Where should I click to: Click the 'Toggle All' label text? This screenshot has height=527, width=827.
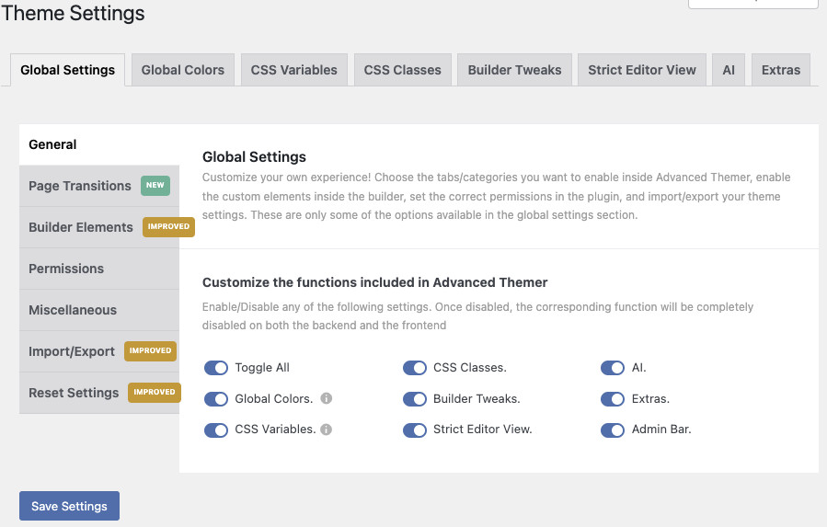point(262,368)
